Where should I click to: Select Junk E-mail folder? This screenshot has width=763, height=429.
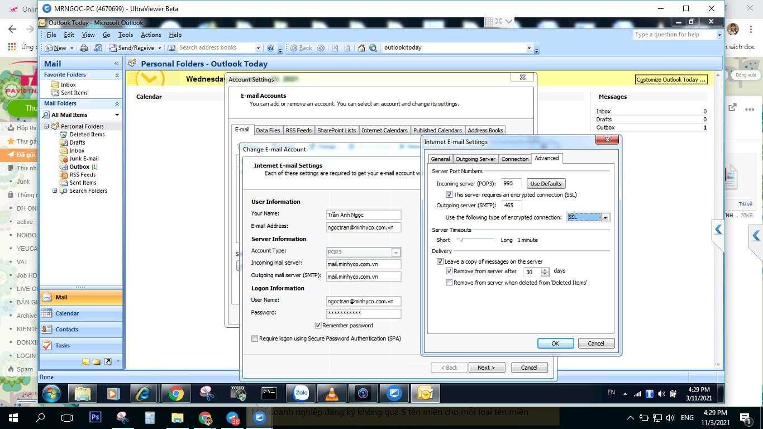click(x=84, y=159)
